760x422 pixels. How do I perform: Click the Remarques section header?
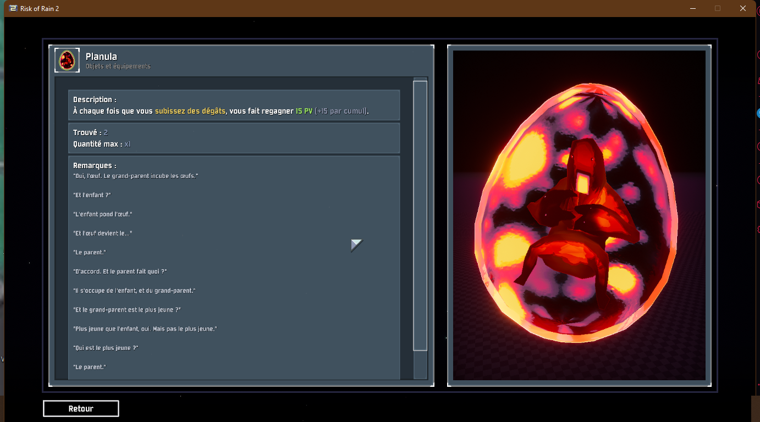[95, 165]
